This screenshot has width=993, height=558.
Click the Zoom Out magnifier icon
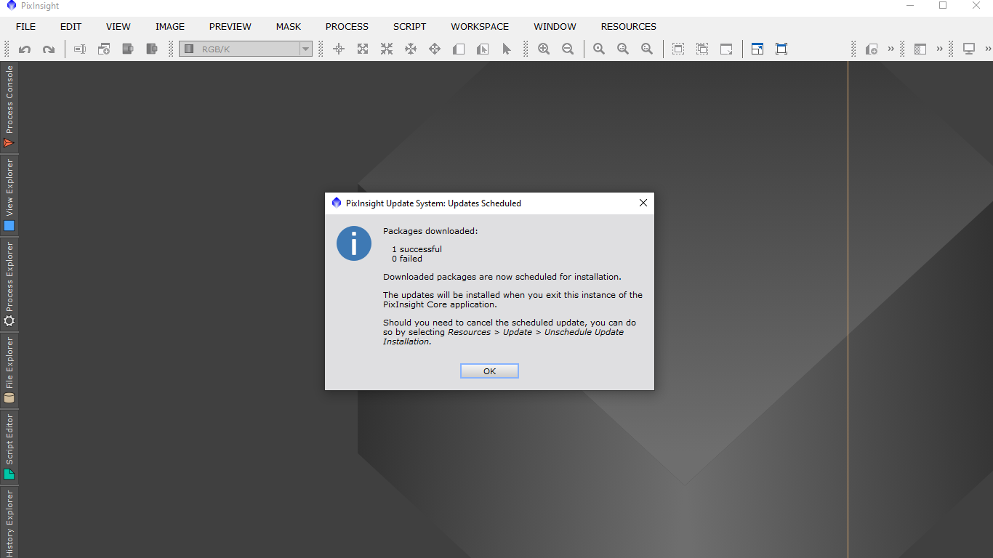[x=568, y=49]
